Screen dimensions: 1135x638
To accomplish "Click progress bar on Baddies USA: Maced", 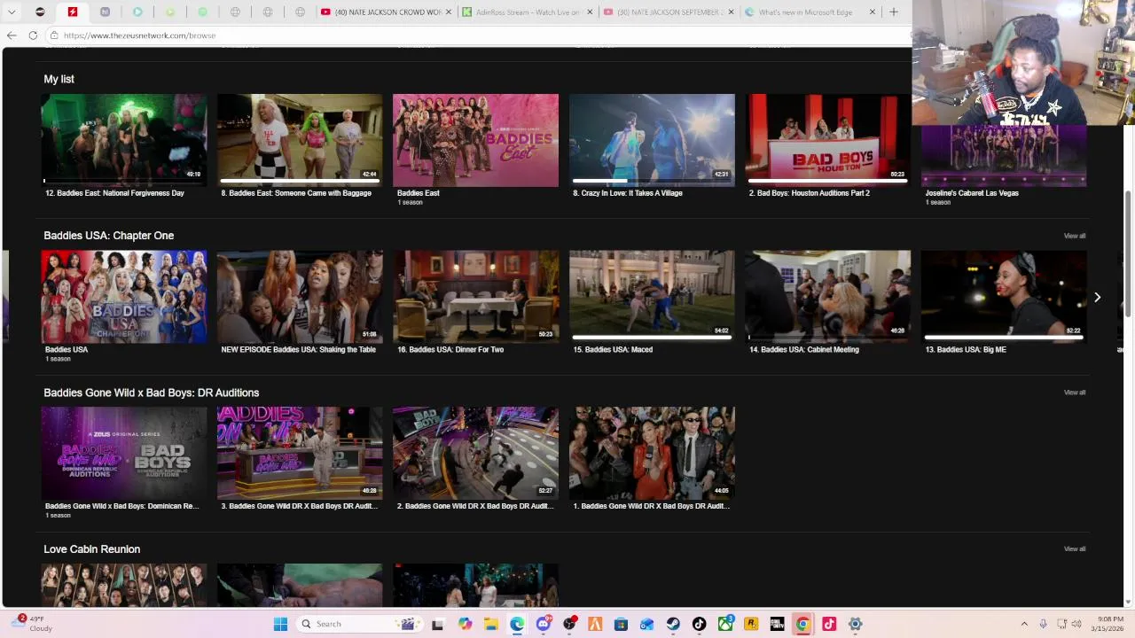I will click(652, 338).
